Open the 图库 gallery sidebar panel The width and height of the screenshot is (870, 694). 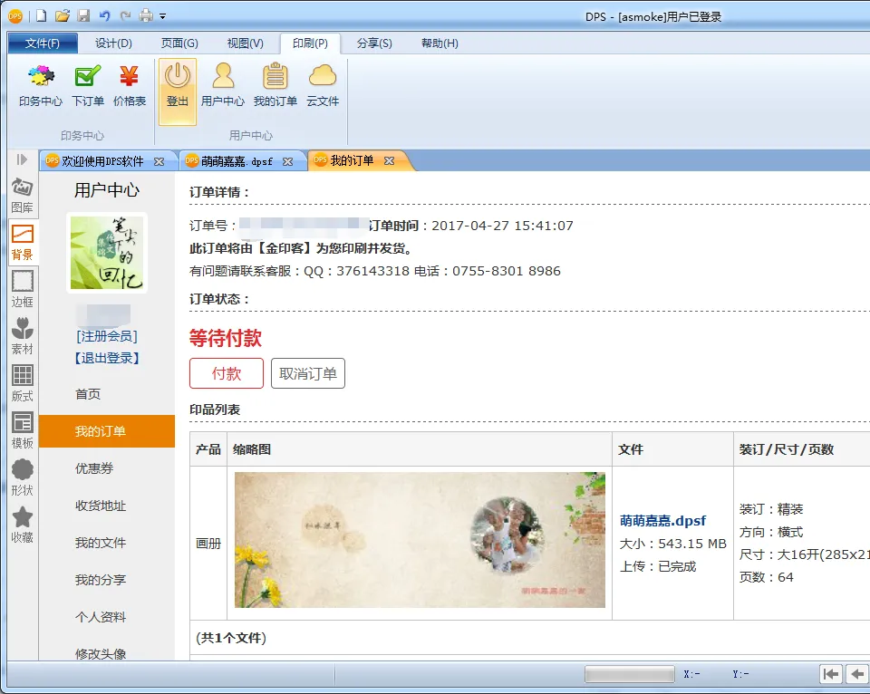pos(22,196)
